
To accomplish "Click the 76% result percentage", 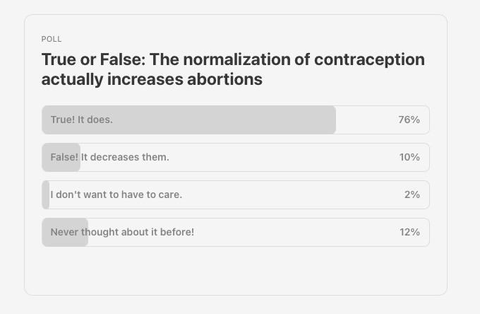I will [x=409, y=120].
